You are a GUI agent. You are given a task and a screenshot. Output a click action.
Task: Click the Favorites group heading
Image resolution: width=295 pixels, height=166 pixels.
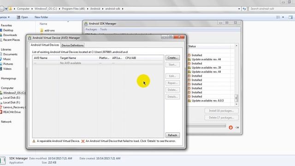[6, 25]
